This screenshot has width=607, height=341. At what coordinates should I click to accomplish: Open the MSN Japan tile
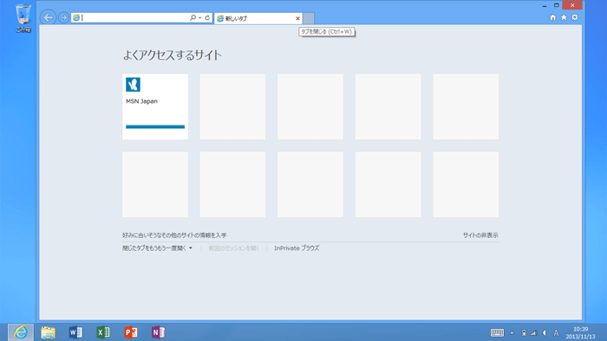pyautogui.click(x=155, y=106)
